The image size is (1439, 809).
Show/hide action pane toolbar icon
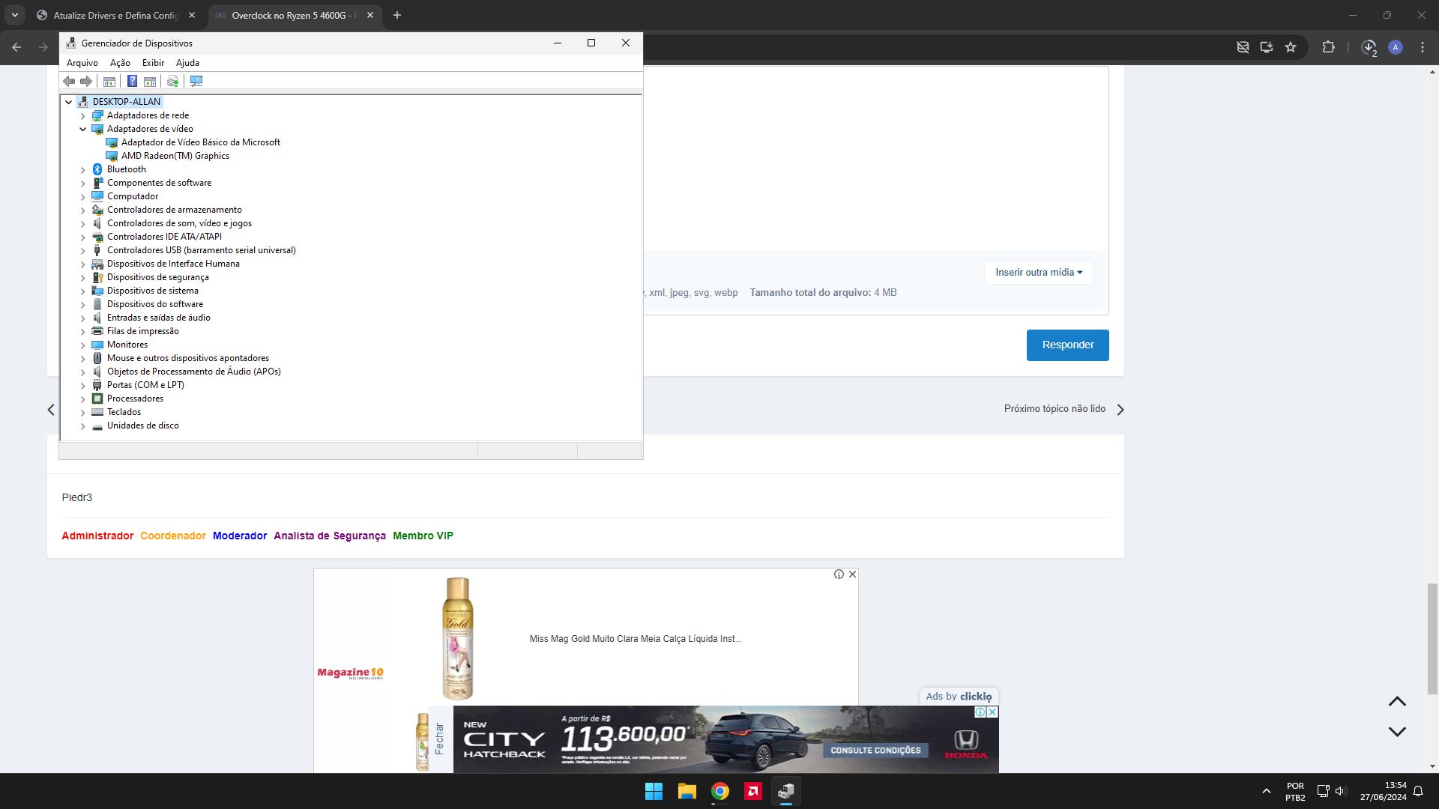(150, 81)
